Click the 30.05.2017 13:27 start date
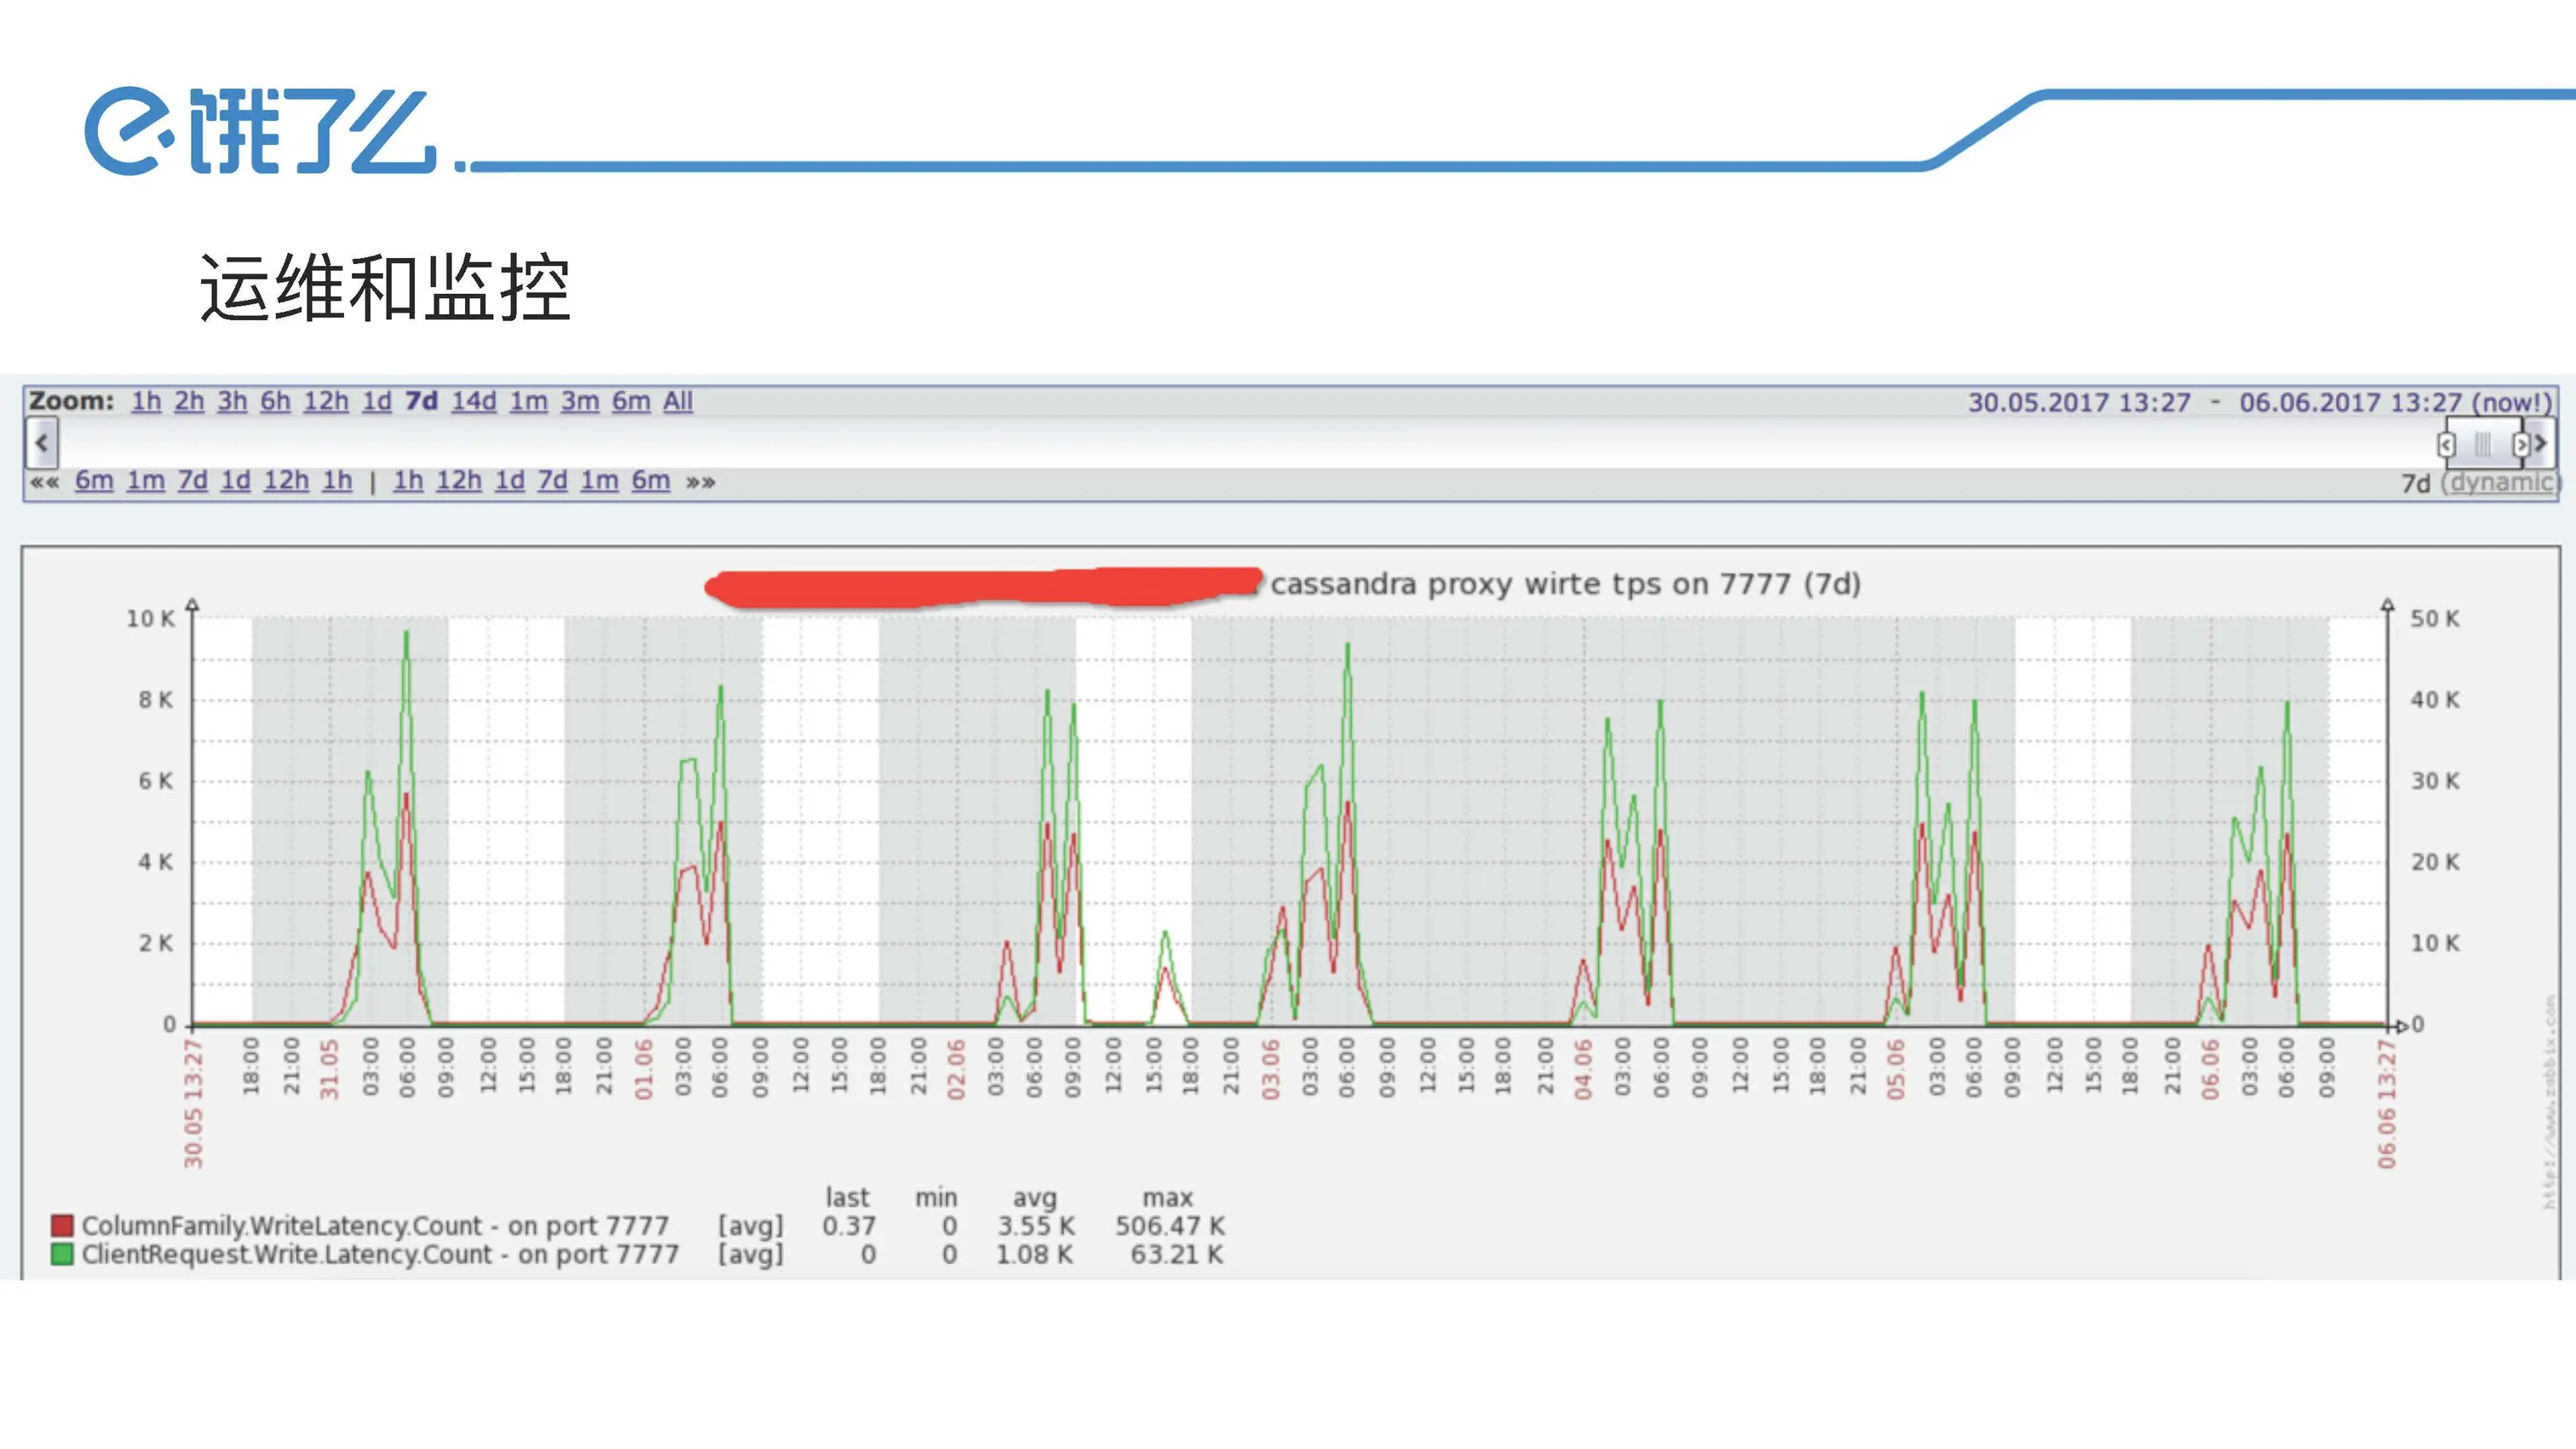2576x1449 pixels. point(2079,402)
